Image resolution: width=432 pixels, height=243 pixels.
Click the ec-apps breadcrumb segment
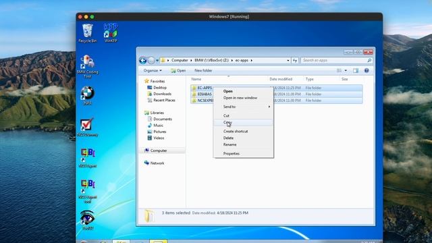pyautogui.click(x=242, y=60)
